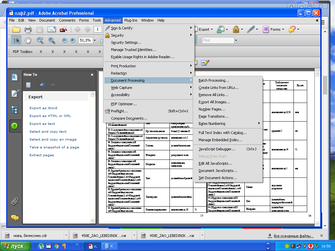The width and height of the screenshot is (335, 251).
Task: Activate the Select tool cursor icon
Action: (x=16, y=40)
